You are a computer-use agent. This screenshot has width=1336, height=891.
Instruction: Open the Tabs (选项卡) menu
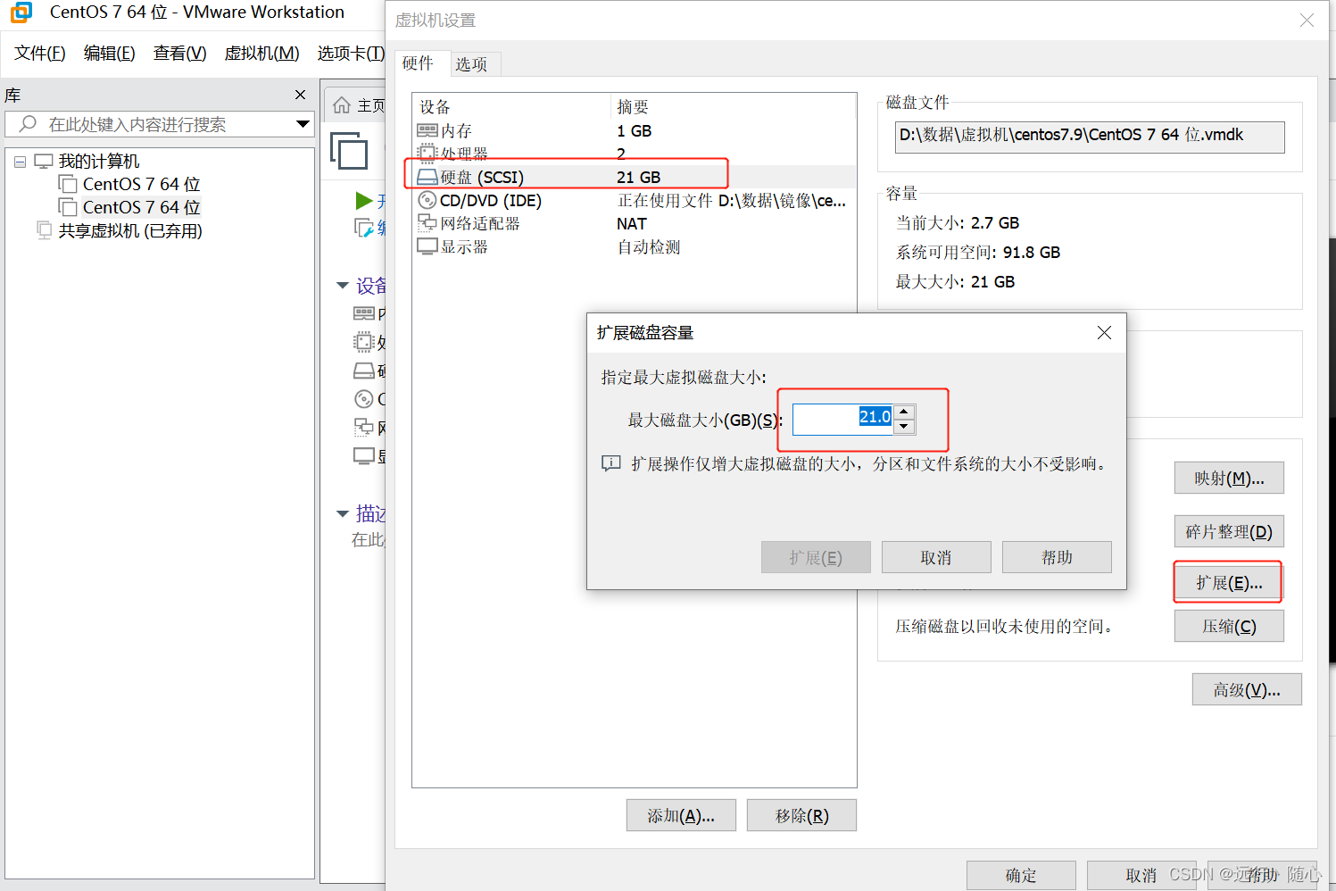[x=351, y=53]
